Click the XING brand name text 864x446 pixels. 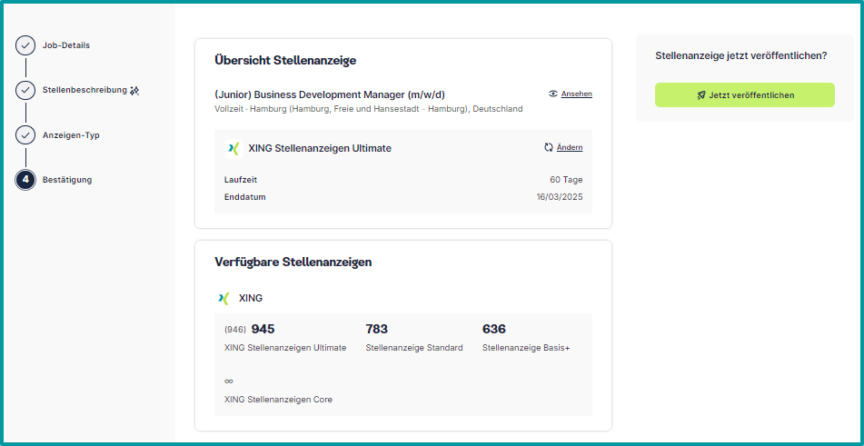[251, 298]
